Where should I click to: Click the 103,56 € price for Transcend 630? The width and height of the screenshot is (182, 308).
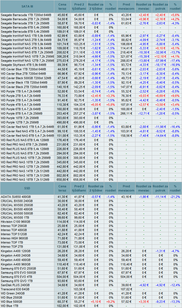pyautogui.click(x=79, y=289)
